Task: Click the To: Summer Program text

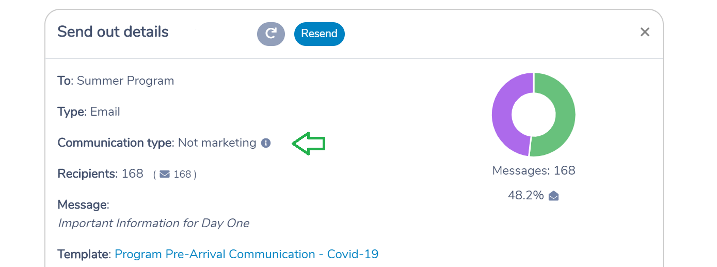Action: click(116, 81)
